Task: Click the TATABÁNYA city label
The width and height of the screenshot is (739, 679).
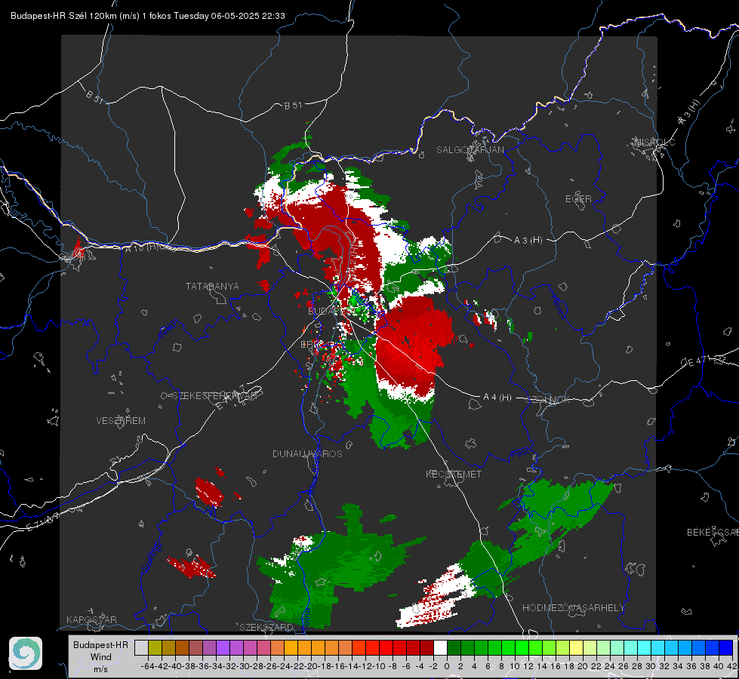Action: [212, 286]
